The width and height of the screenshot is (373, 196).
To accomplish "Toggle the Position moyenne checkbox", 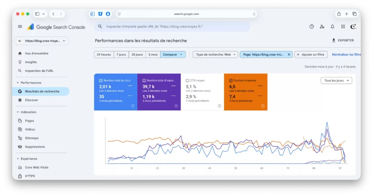I will click(x=231, y=81).
